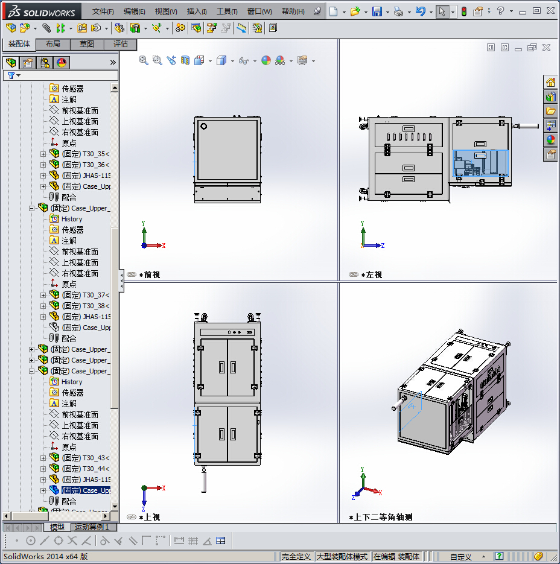Click the Section View icon

[185, 60]
